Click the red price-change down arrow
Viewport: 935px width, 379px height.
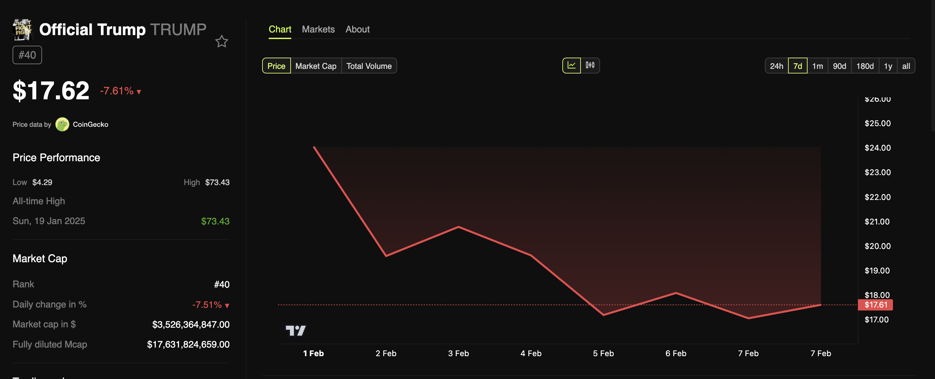139,92
